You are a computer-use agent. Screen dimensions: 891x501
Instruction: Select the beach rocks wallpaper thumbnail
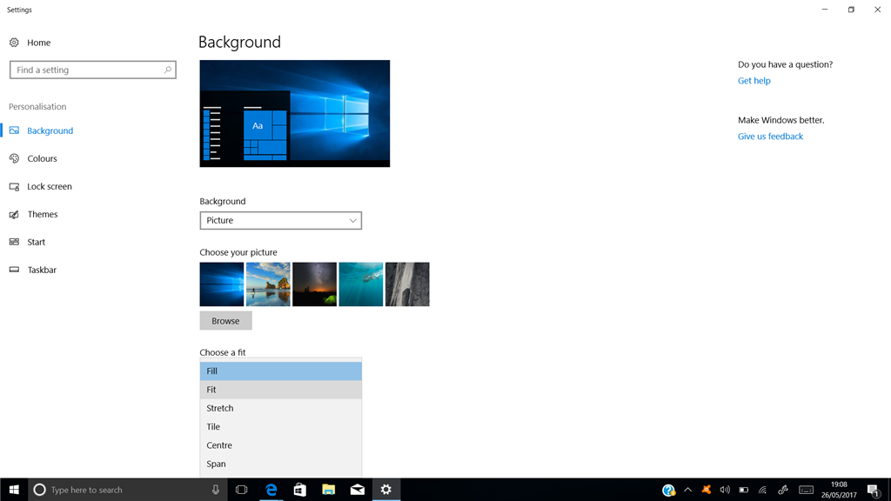268,284
